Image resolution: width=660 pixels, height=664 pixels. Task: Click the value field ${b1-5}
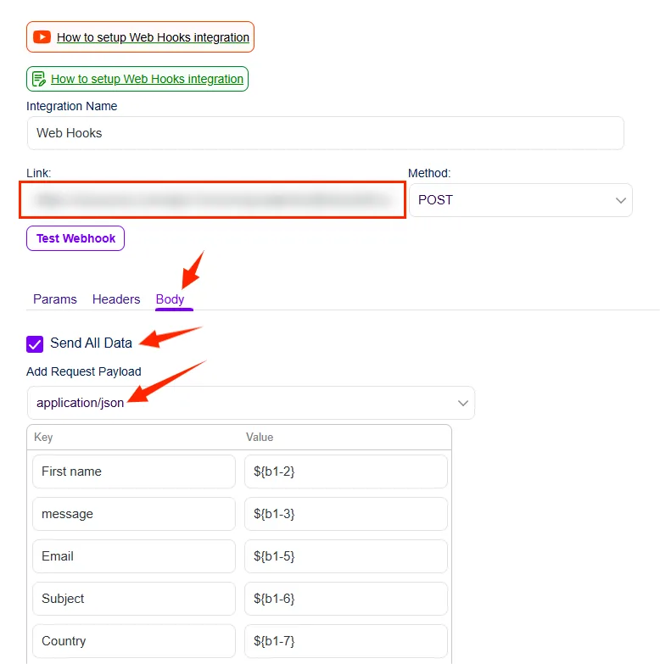click(345, 556)
